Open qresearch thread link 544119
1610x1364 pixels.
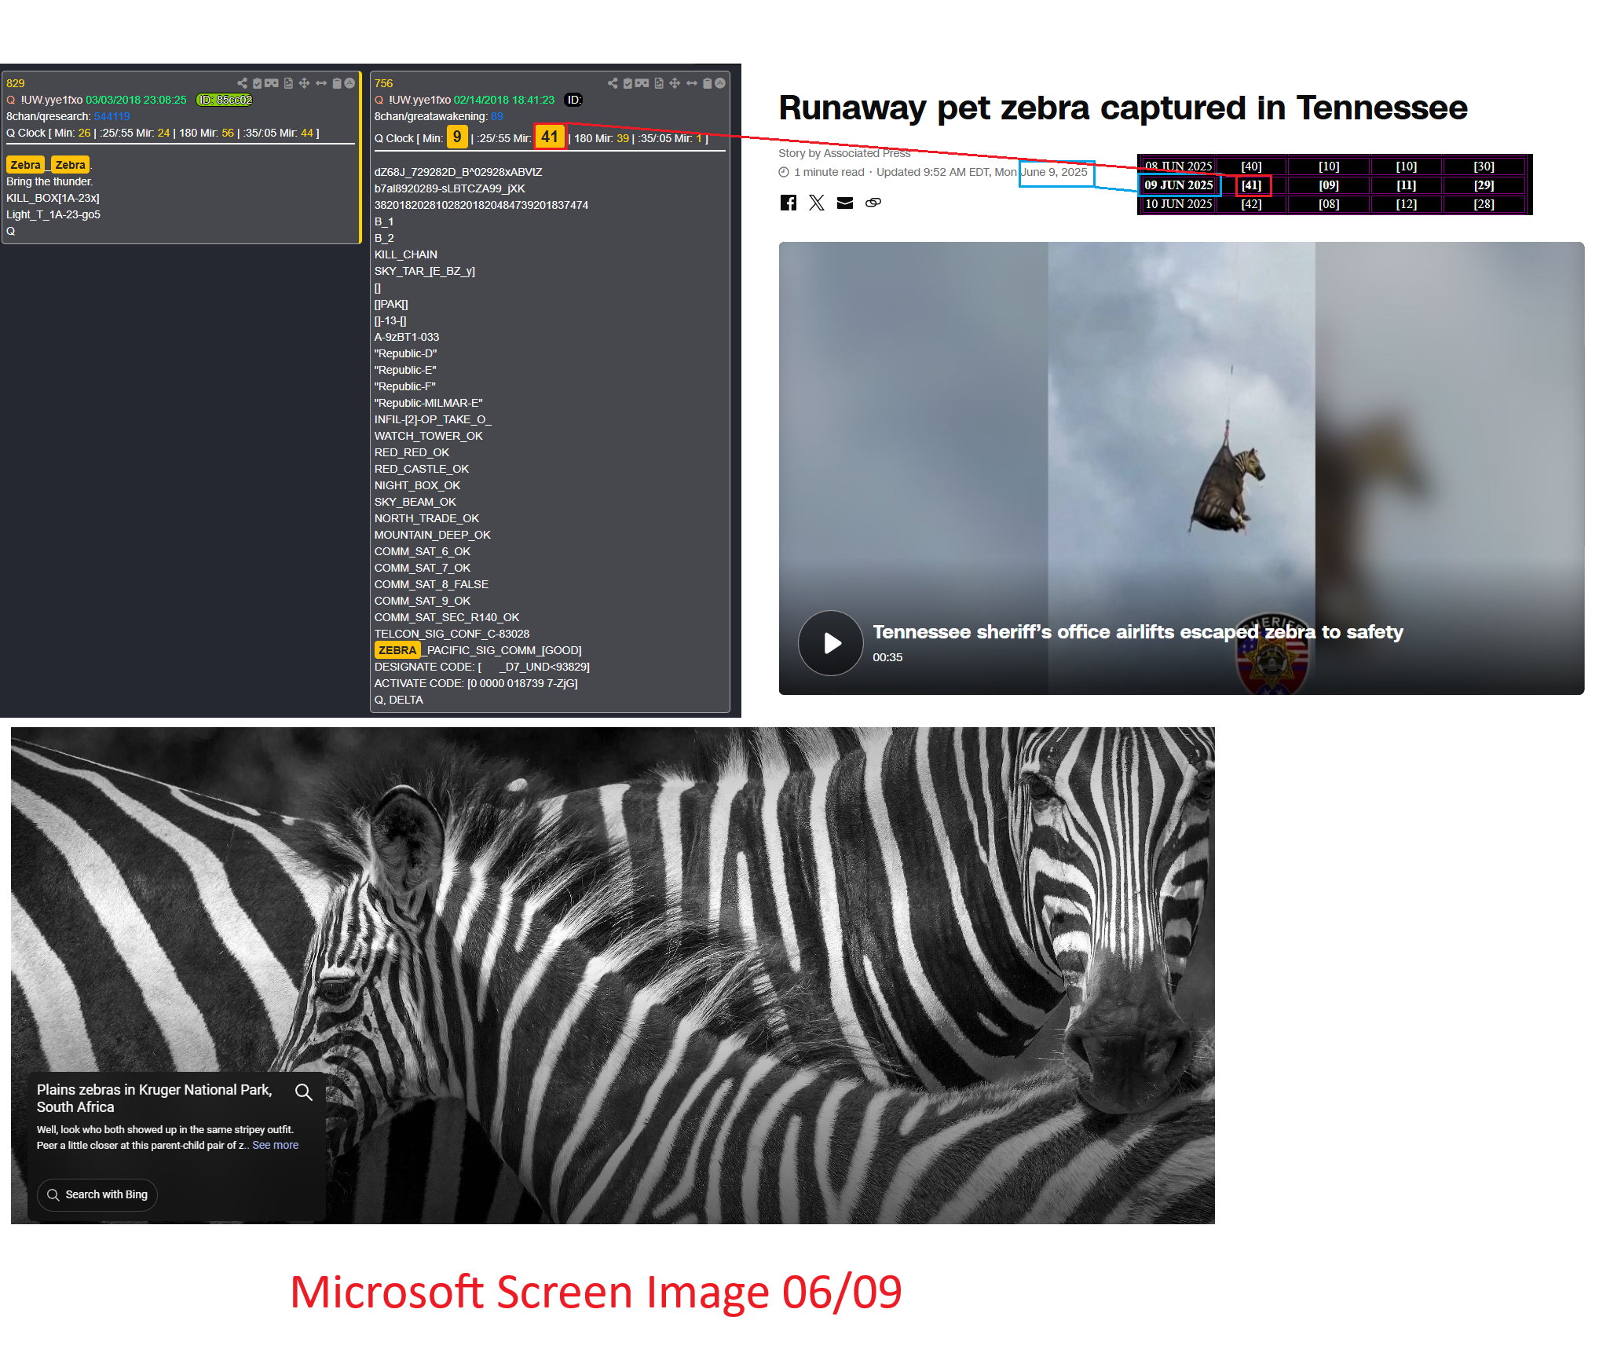click(x=112, y=116)
